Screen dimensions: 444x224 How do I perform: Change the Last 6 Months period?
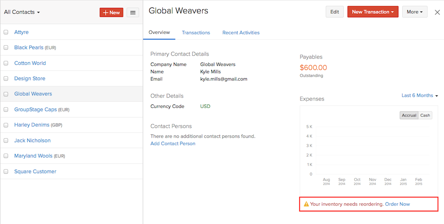pos(420,96)
